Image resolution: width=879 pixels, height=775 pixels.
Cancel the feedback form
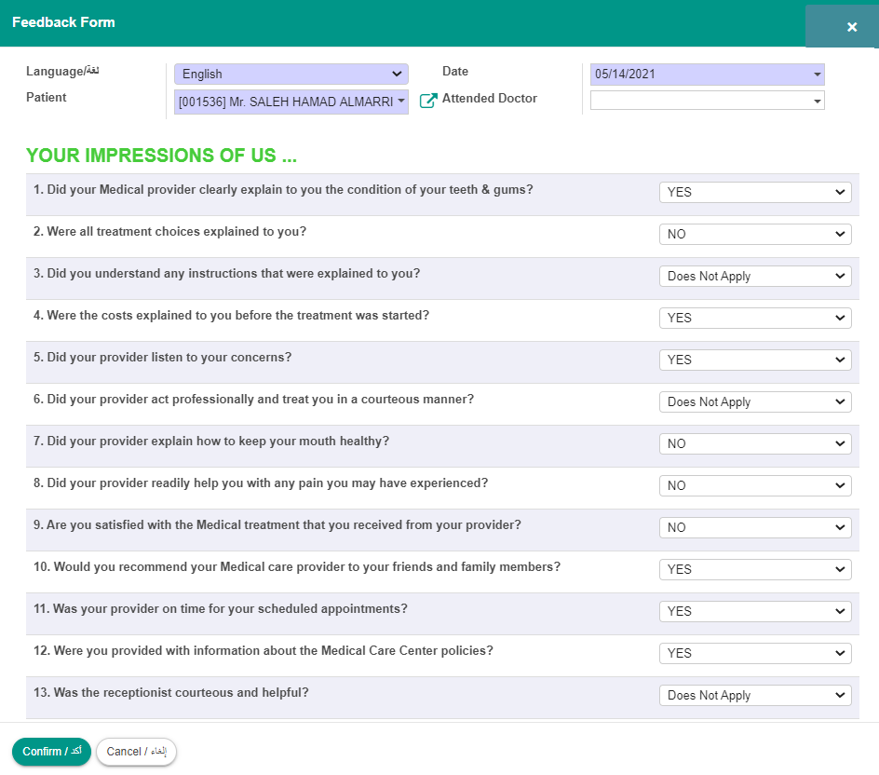[136, 752]
